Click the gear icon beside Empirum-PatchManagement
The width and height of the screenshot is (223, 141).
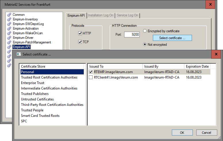9,42
